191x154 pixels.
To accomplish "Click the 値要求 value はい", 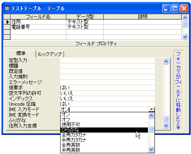I will click(108, 88).
